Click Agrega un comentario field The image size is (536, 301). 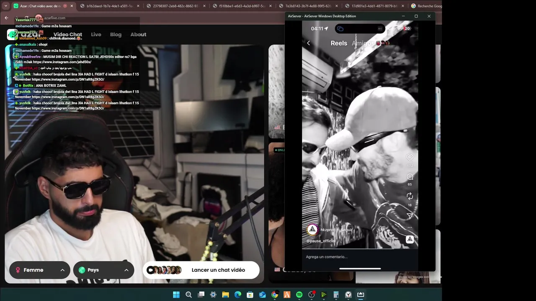(360, 257)
